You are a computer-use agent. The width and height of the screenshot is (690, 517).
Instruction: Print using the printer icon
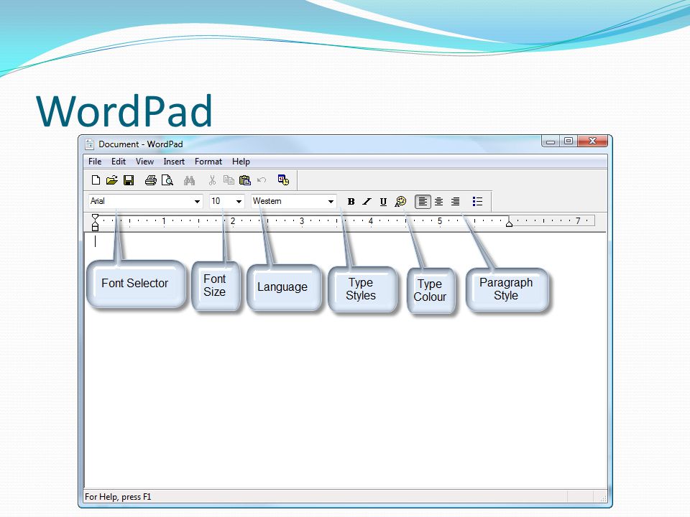150,180
